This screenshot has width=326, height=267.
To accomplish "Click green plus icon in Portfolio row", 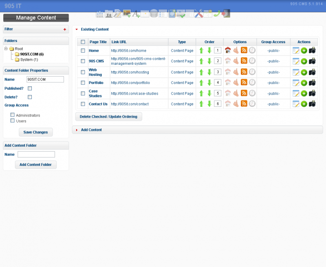I will [x=304, y=83].
